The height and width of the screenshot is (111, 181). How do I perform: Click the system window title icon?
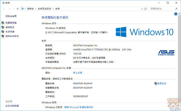point(3,3)
